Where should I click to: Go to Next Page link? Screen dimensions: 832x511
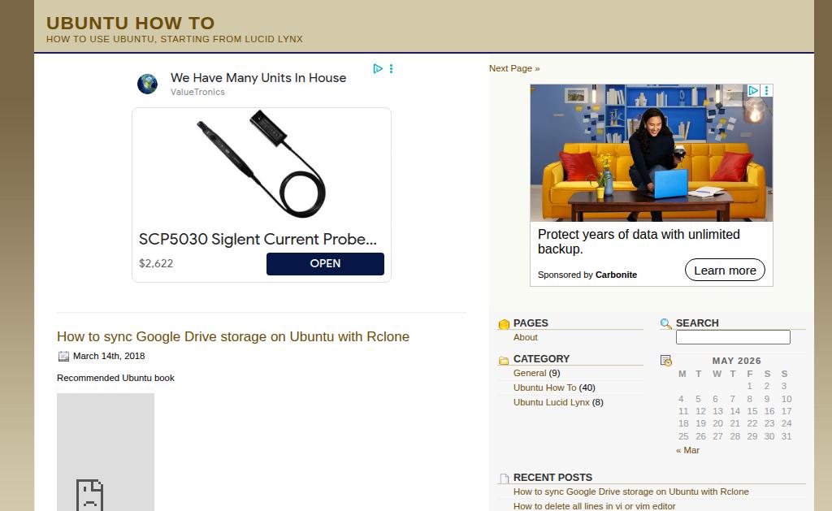514,68
